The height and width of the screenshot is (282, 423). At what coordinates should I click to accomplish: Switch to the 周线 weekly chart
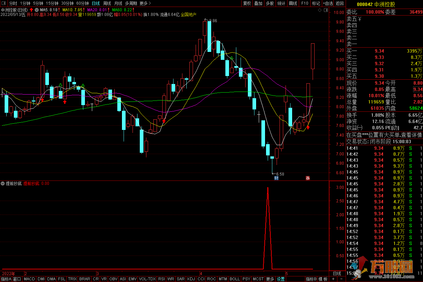(107, 3)
